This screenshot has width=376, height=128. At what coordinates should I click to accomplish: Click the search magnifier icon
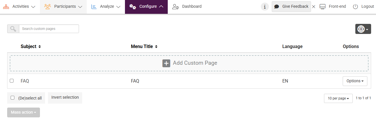coord(13,29)
